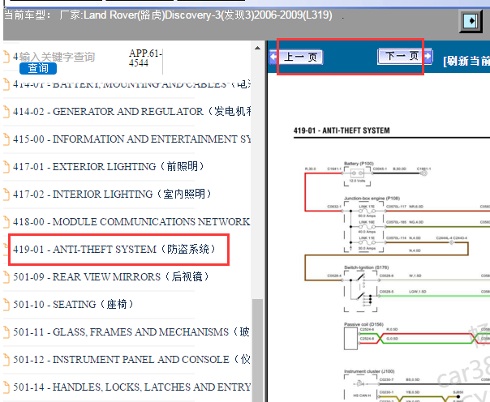Click document icon beside 501-14 Handles, Locks
Screen dimensions: 490x402
6,387
